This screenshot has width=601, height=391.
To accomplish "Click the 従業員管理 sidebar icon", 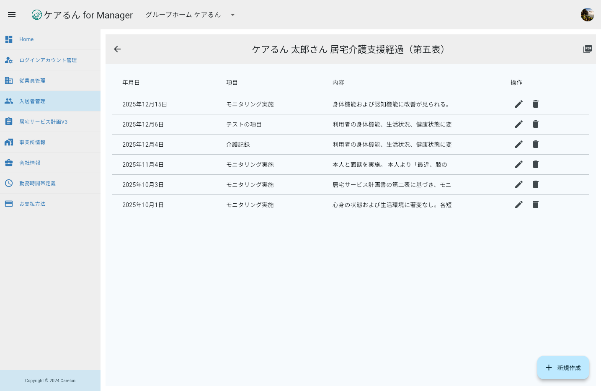I will coord(9,80).
